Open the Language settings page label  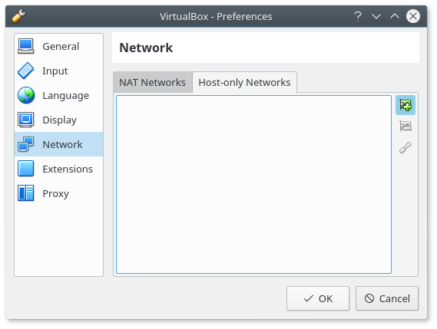click(x=66, y=95)
